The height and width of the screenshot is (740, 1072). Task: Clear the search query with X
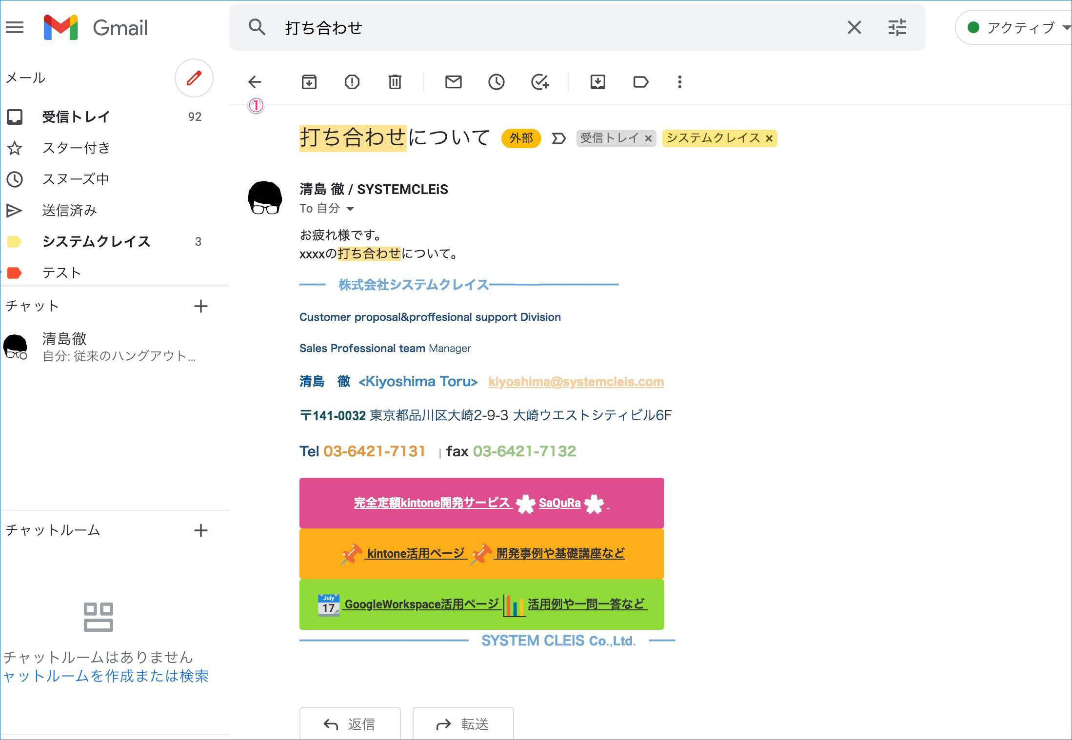pyautogui.click(x=854, y=27)
